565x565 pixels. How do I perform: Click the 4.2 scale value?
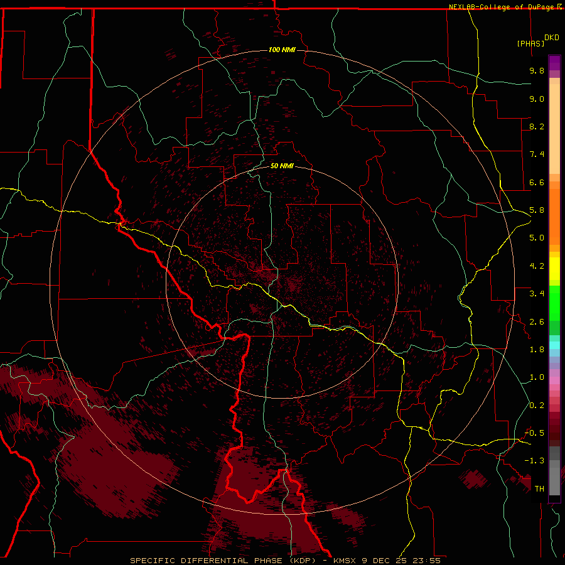(537, 266)
